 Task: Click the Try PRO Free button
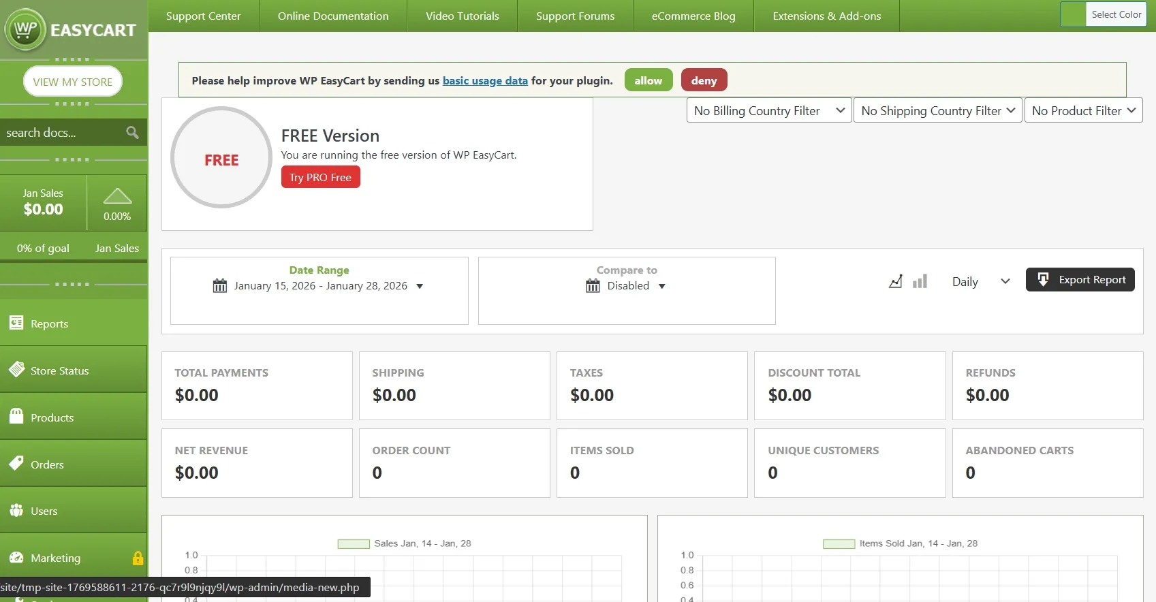click(x=320, y=177)
